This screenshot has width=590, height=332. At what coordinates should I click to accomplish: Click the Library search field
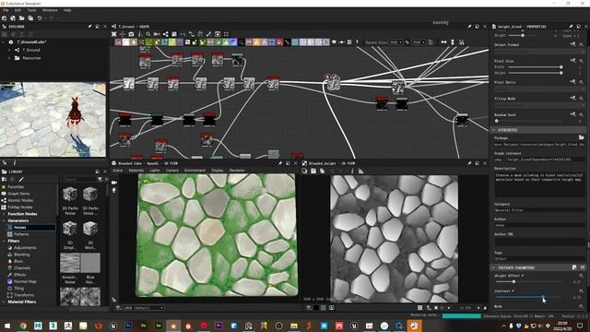coord(79,180)
